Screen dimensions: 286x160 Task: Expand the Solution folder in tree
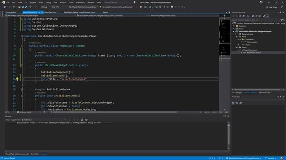pos(233,26)
